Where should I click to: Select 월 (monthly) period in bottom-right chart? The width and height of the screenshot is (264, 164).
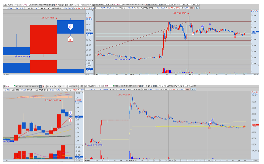click(x=149, y=86)
